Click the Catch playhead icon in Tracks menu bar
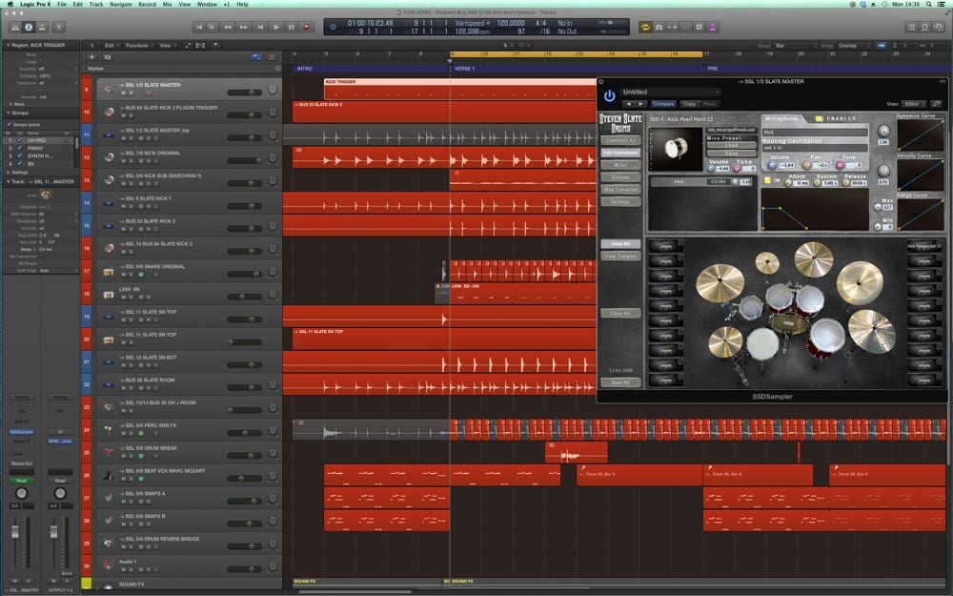The image size is (953, 596). click(x=215, y=45)
